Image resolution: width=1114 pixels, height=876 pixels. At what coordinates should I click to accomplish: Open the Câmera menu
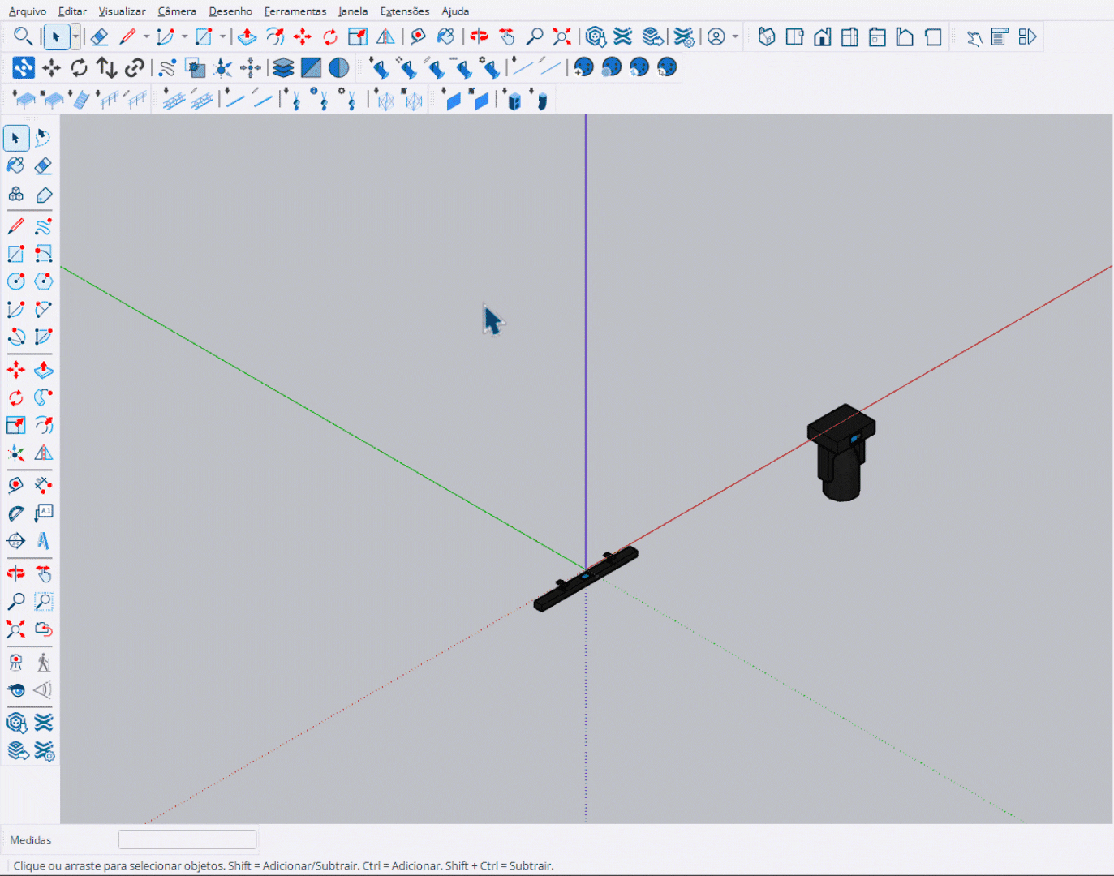[177, 11]
